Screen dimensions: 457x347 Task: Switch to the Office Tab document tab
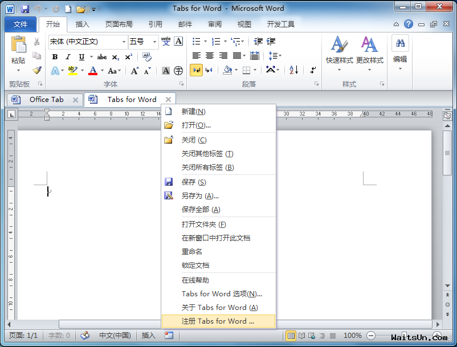[46, 100]
